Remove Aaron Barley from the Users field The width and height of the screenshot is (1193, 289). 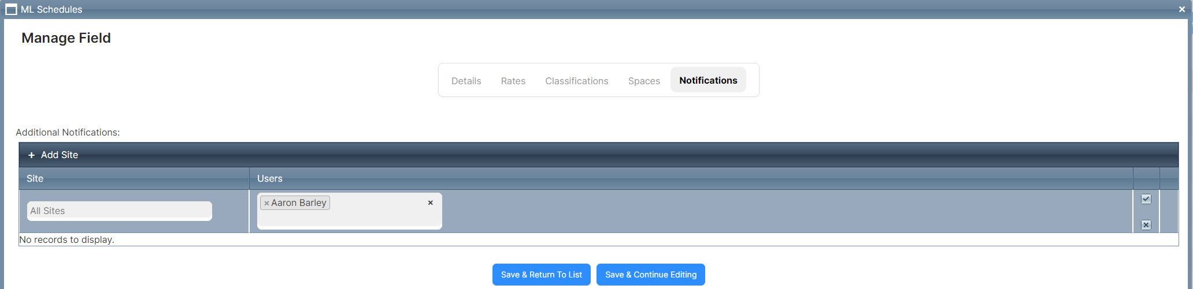(x=266, y=203)
